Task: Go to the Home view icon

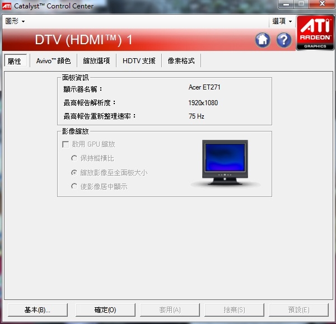Action: (263, 40)
